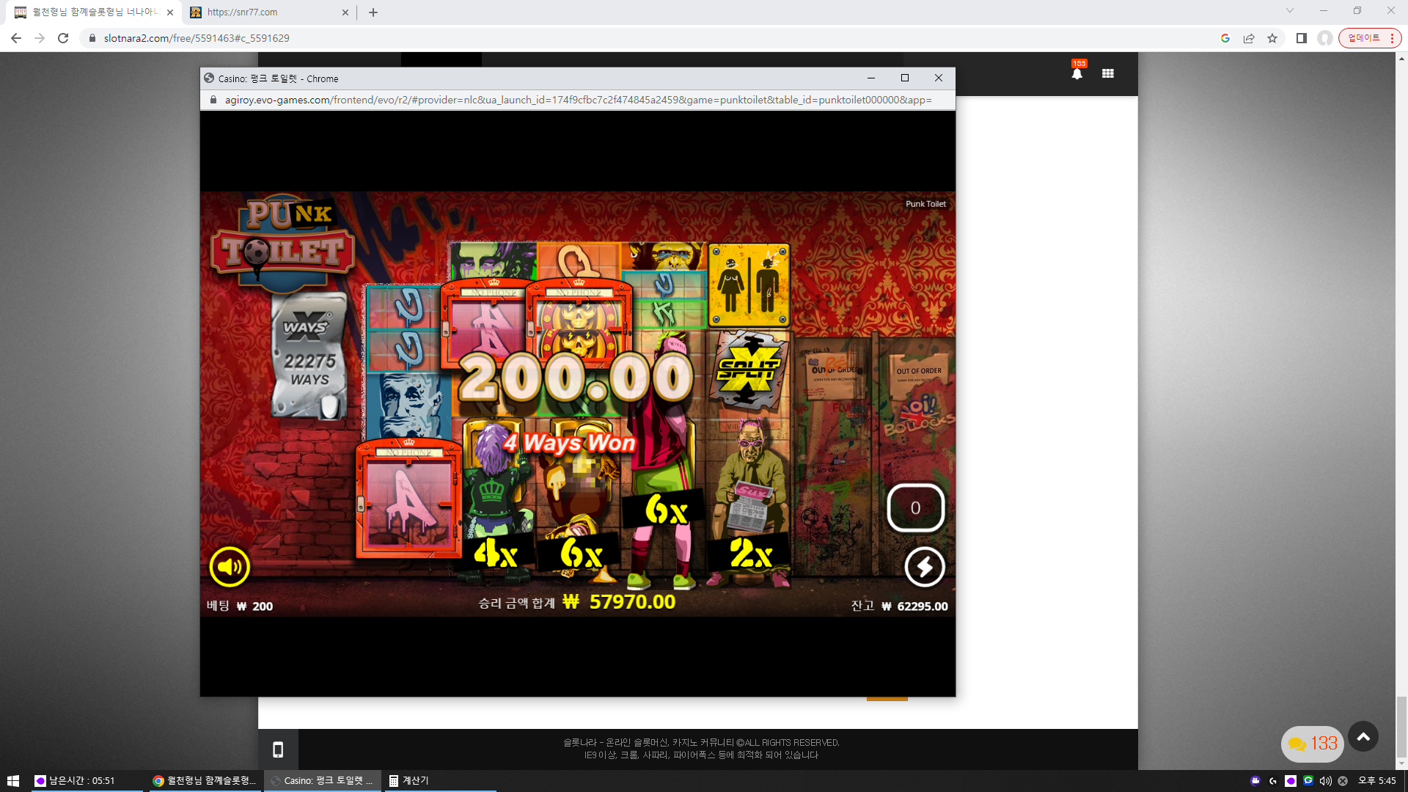Reload the slotnara2.com page
Screen dimensions: 1408x792
[63, 38]
